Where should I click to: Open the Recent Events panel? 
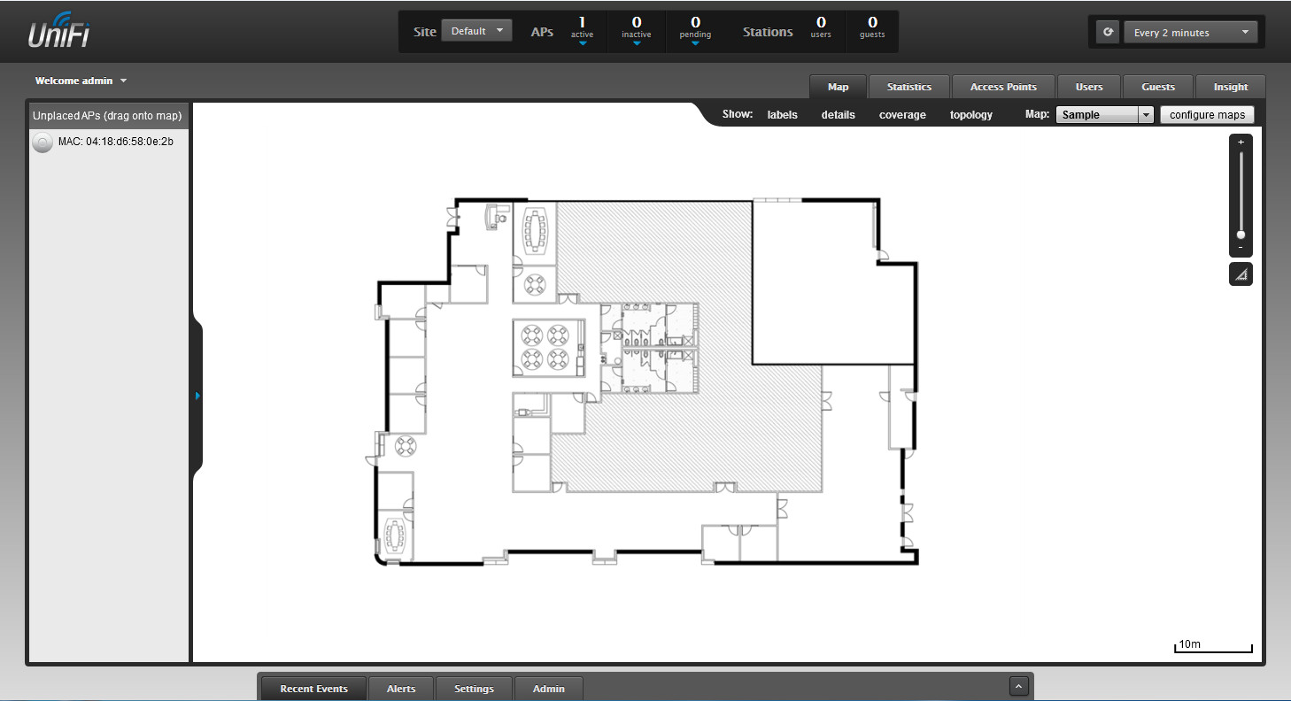313,689
